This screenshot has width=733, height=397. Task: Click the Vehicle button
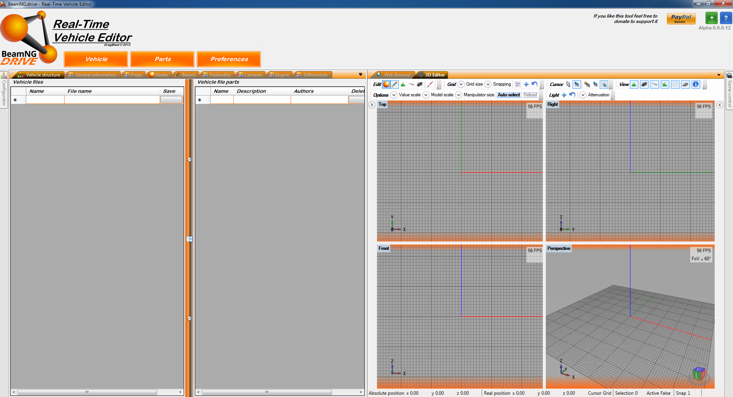(x=96, y=59)
